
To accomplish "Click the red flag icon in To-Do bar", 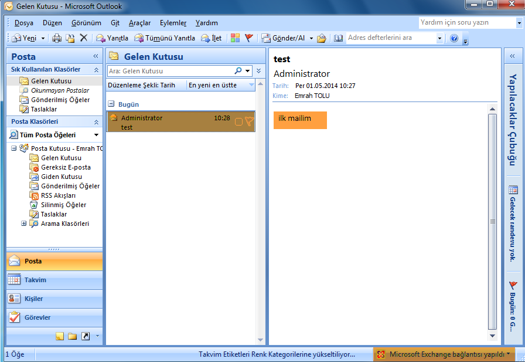I will pos(513,286).
